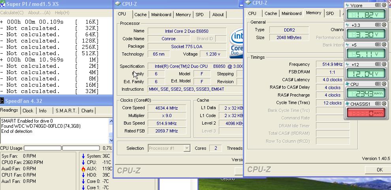The width and height of the screenshot is (391, 190).
Task: Open About menu in Super PI
Action: coord(39,13)
